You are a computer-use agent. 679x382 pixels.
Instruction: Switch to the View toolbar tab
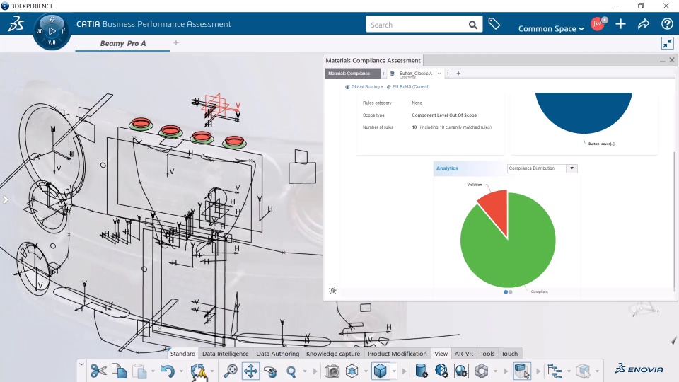441,354
